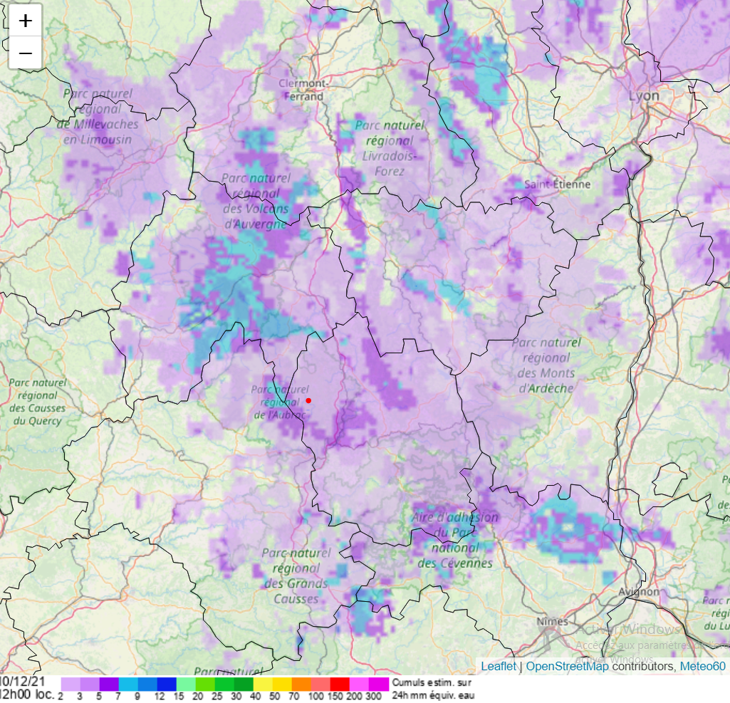Click the Parc naturel Livradois-Forez label
The height and width of the screenshot is (703, 730).
[x=390, y=148]
